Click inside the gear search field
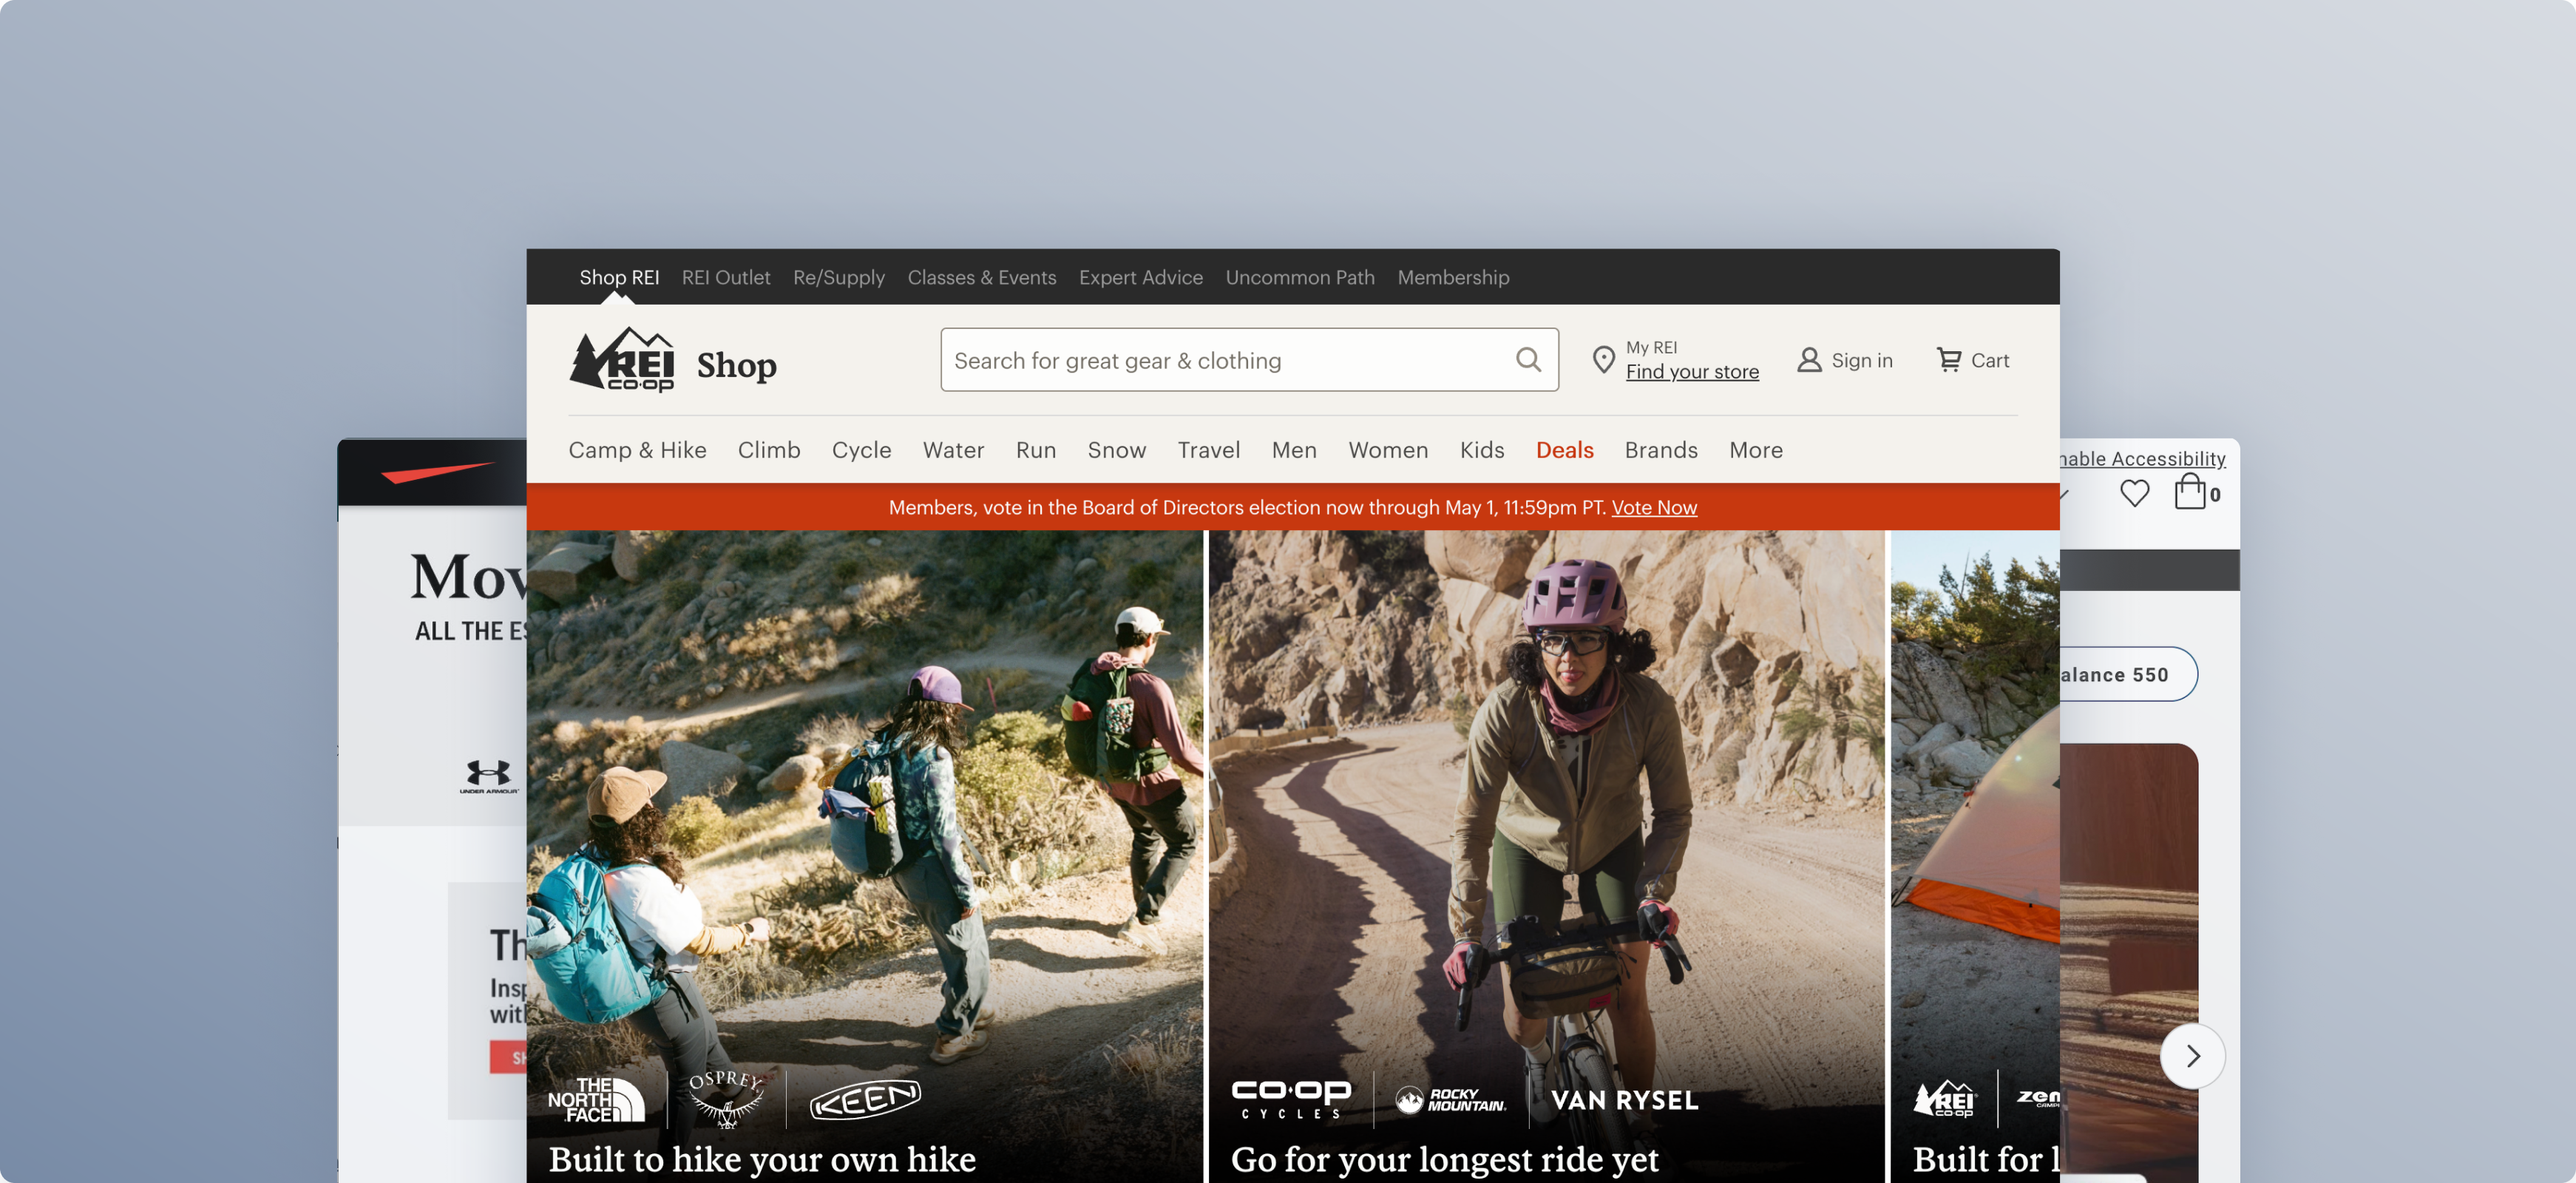 tap(1220, 360)
